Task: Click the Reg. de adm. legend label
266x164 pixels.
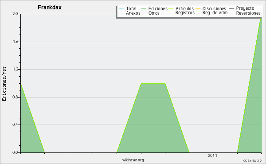Action: tap(215, 13)
